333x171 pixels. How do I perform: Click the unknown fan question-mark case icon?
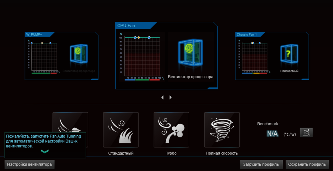pyautogui.click(x=289, y=54)
